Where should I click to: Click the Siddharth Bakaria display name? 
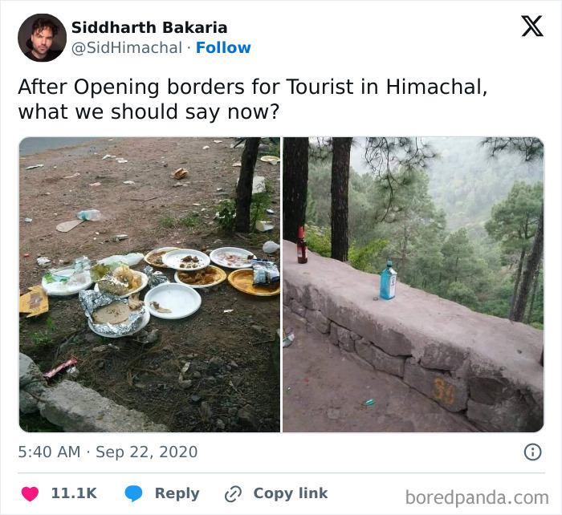[x=149, y=27]
